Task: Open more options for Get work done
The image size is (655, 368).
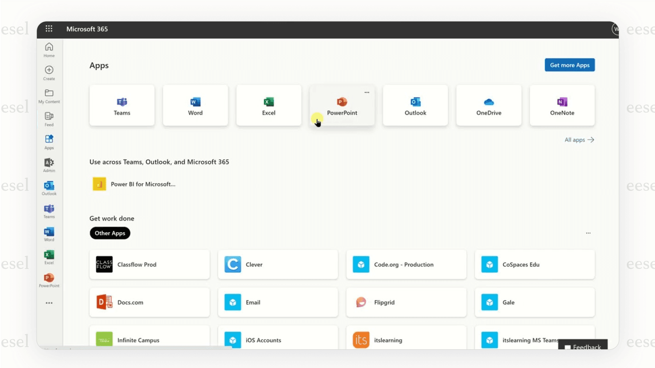Action: tap(588, 233)
